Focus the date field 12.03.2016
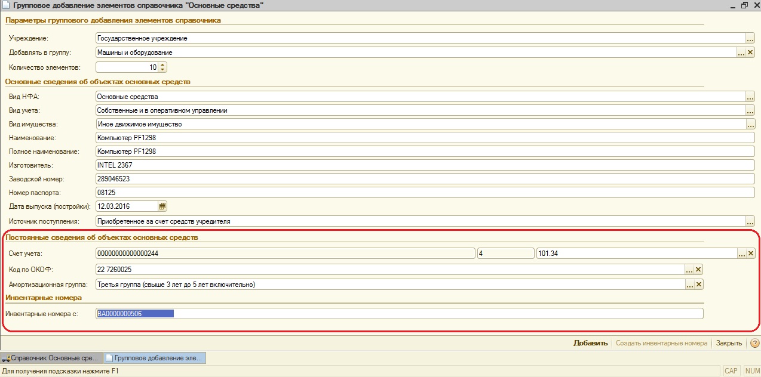761x377 pixels. tap(126, 206)
